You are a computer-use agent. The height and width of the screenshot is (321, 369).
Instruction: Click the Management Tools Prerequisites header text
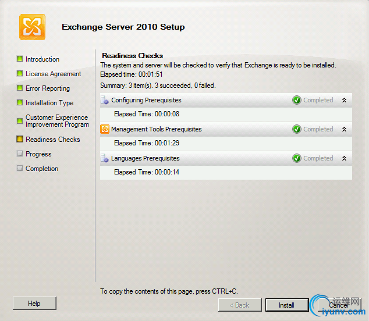pos(156,129)
